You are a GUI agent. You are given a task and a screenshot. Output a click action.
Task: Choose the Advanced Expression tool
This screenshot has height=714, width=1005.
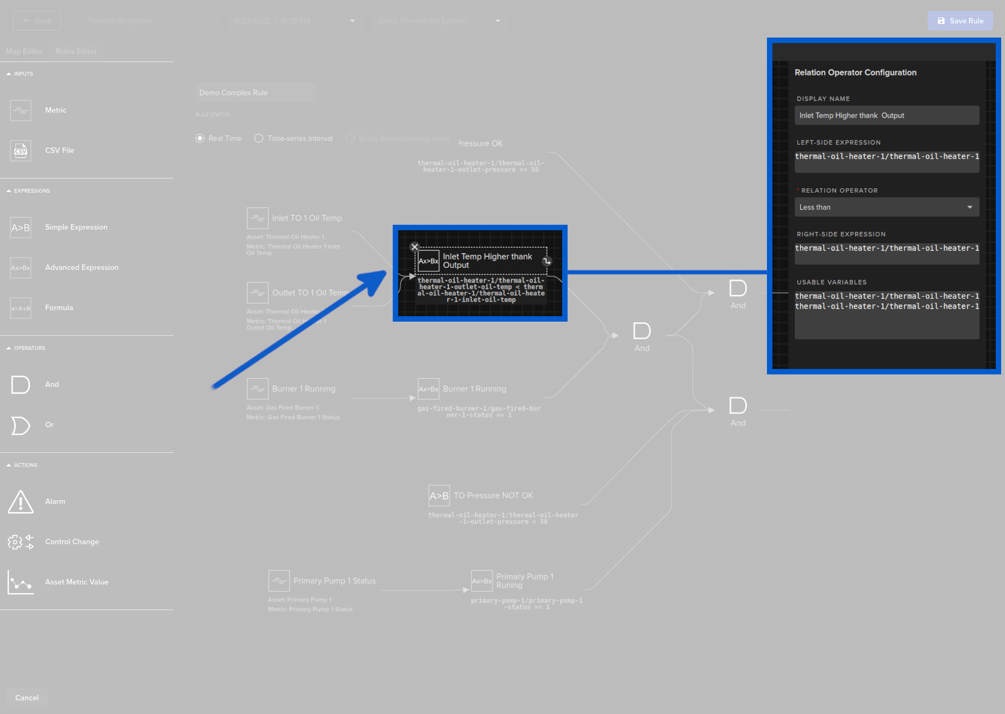20,267
